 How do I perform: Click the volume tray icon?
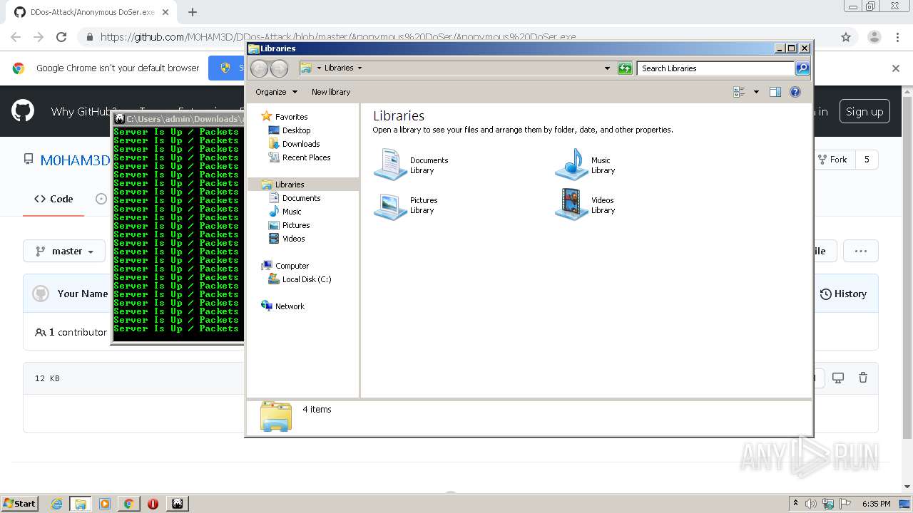[x=811, y=504]
